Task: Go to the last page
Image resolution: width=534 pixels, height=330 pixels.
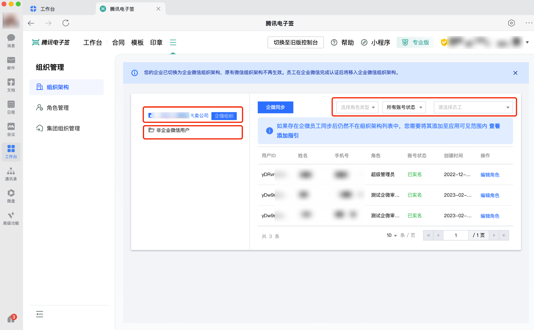Action: [504, 235]
